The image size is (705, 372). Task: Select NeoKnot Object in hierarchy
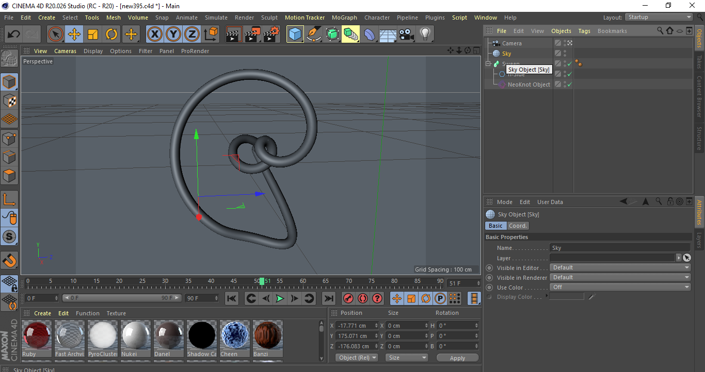click(x=528, y=84)
